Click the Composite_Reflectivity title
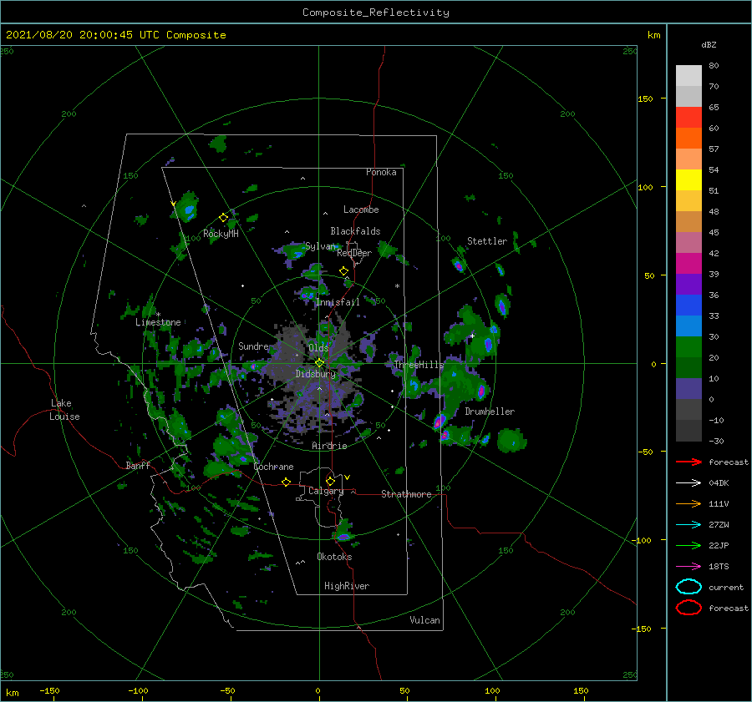The image size is (752, 702). click(375, 13)
